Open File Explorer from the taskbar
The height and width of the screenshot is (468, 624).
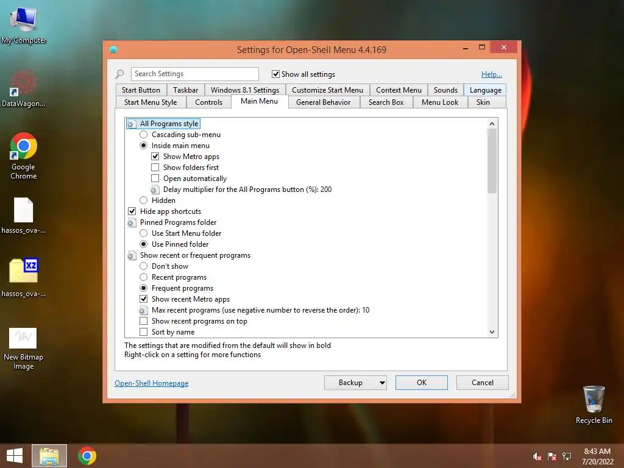point(49,456)
